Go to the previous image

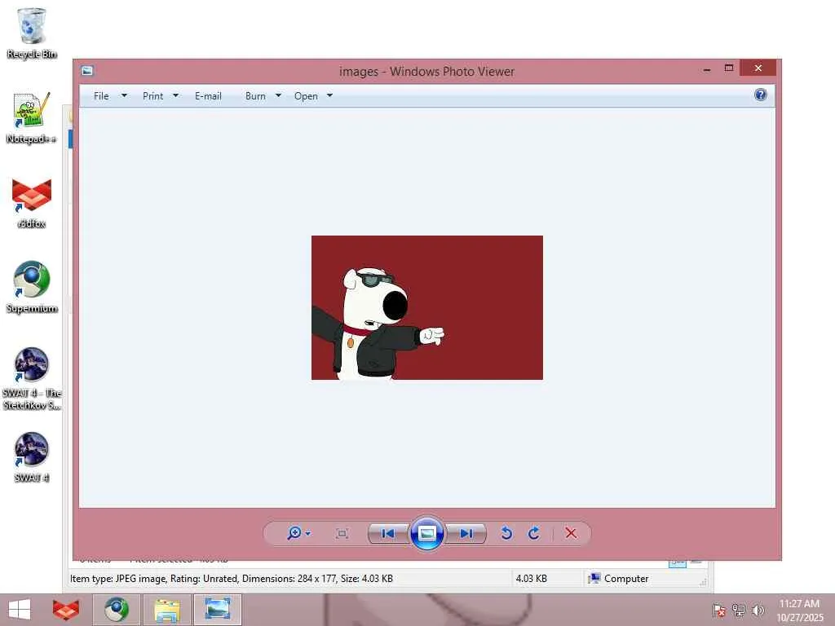pyautogui.click(x=388, y=533)
